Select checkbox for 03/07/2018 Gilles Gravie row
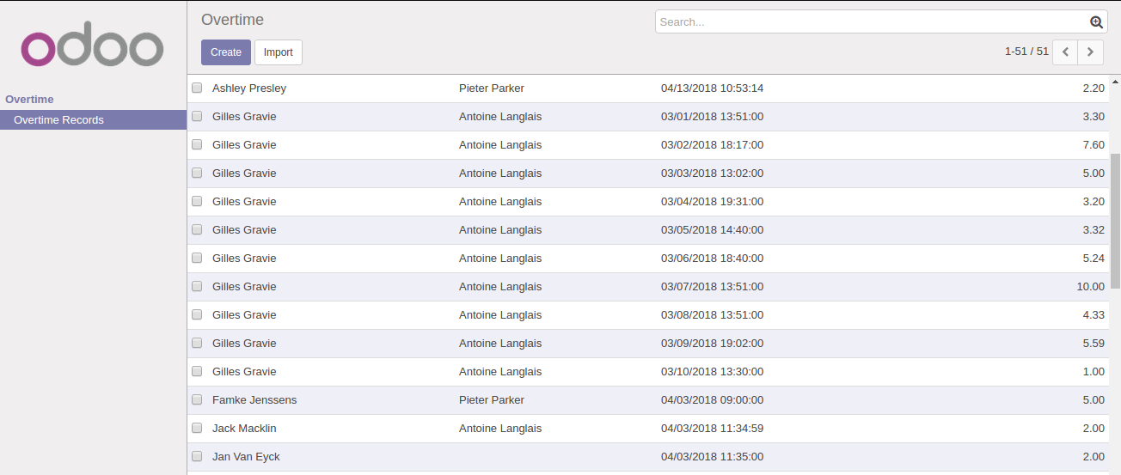This screenshot has width=1121, height=475. coord(197,286)
